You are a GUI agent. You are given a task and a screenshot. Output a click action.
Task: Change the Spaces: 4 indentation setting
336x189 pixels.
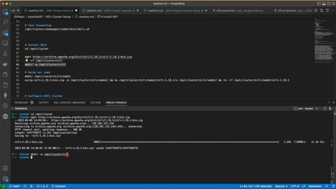coord(281,186)
